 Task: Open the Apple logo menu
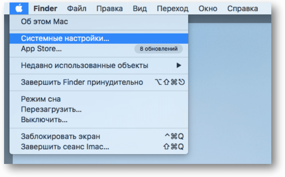tap(19, 8)
